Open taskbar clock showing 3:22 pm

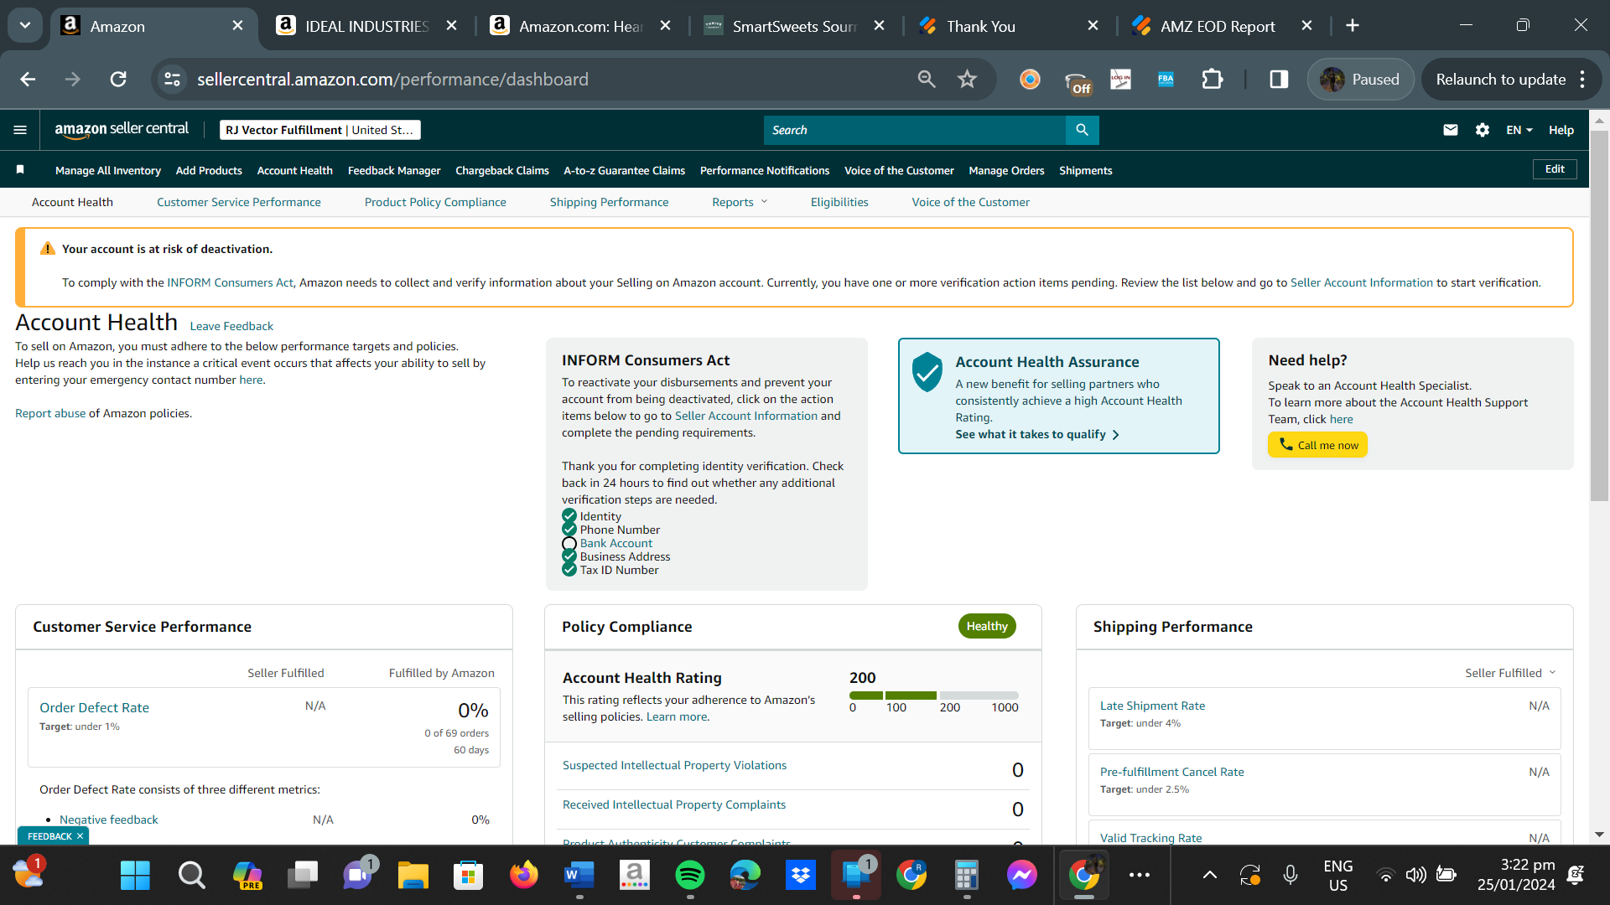1516,875
